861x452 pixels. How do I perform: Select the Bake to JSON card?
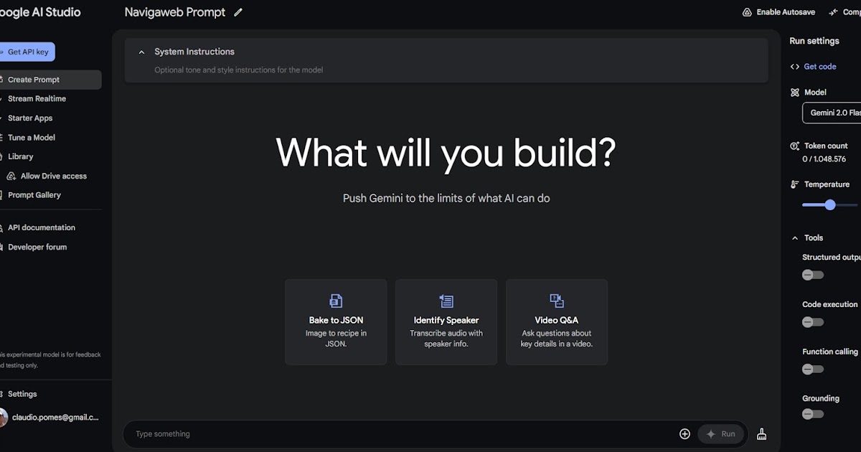pos(336,322)
